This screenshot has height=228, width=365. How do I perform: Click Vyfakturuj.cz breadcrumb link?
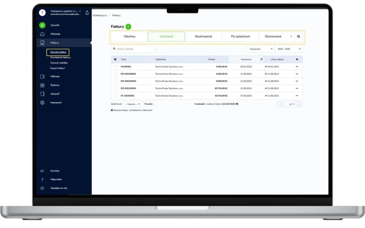[x=100, y=15]
